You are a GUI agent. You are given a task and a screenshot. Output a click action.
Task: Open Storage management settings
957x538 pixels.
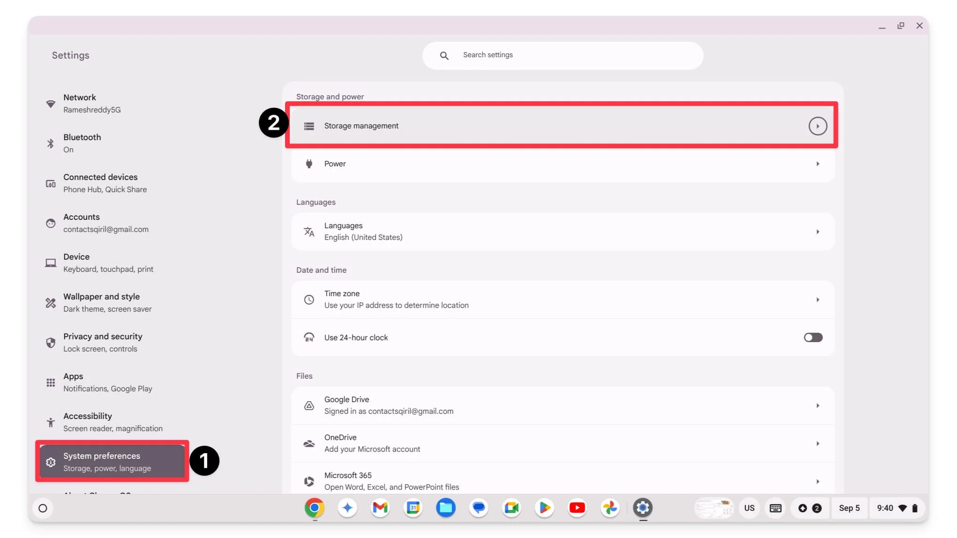pos(561,126)
